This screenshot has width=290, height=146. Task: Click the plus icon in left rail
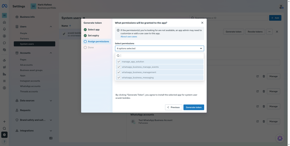pyautogui.click(x=4, y=121)
